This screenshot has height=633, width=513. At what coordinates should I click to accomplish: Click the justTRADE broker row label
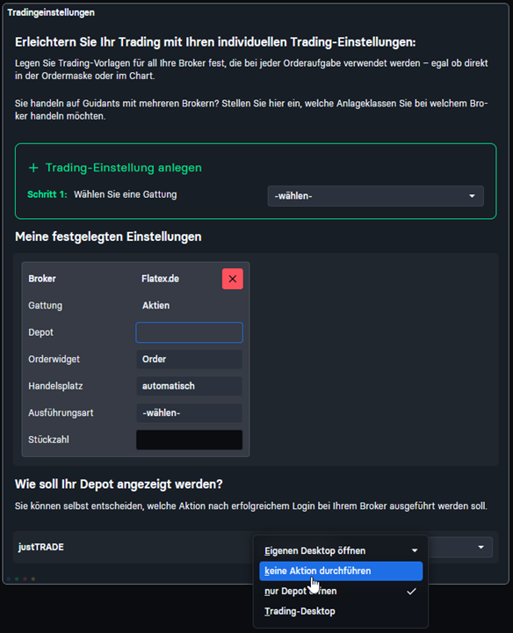tap(40, 547)
